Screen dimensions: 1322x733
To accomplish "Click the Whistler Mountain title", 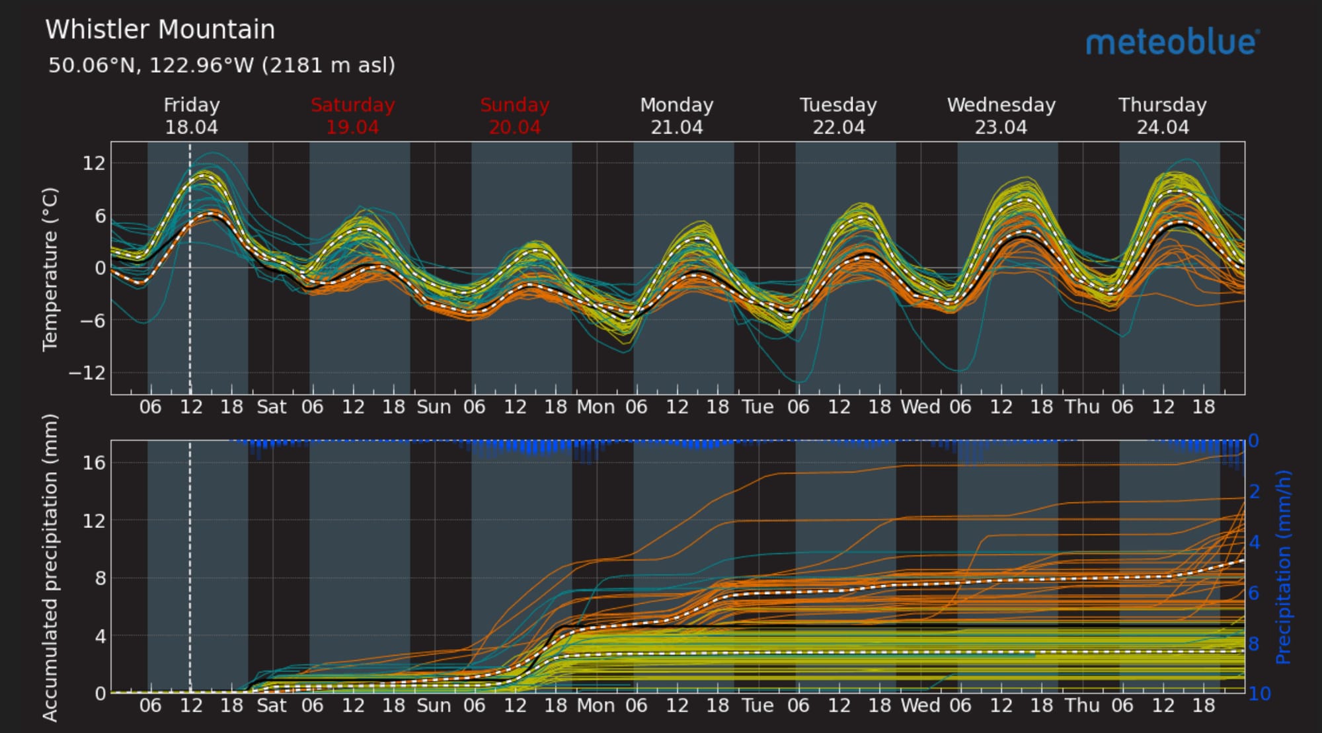I will click(160, 30).
